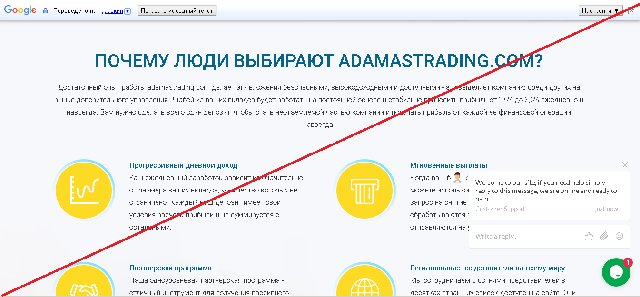Click Customer Support sender label
The image size is (640, 297).
[500, 209]
